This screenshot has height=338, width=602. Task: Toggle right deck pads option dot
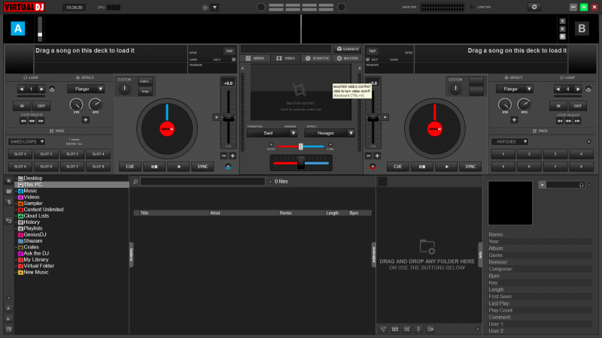pyautogui.click(x=588, y=142)
